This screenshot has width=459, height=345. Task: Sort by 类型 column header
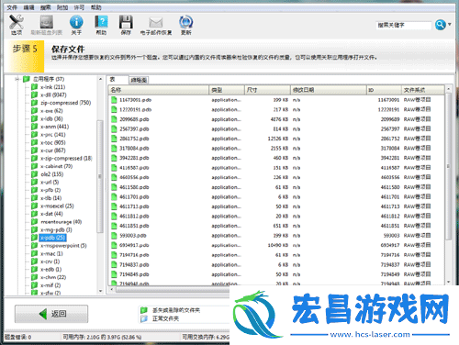click(x=227, y=90)
